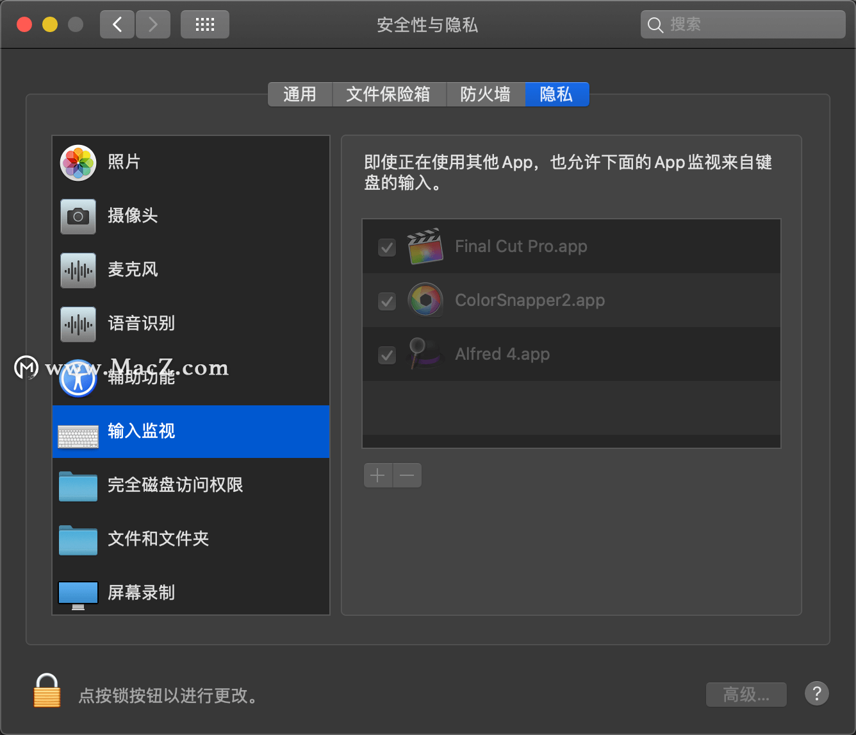Click the Alfred 4 hat icon
This screenshot has height=735, width=856.
425,353
